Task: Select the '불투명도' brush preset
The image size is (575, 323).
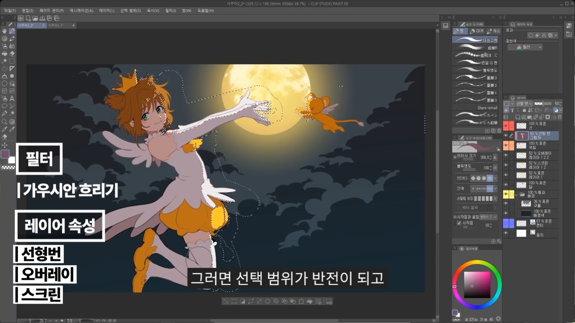Action: (475, 70)
